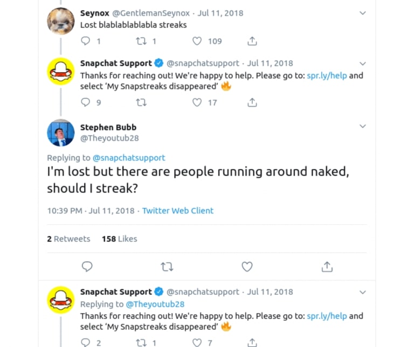Open chevron menu on Stephen Bubb's tweet

coord(362,126)
